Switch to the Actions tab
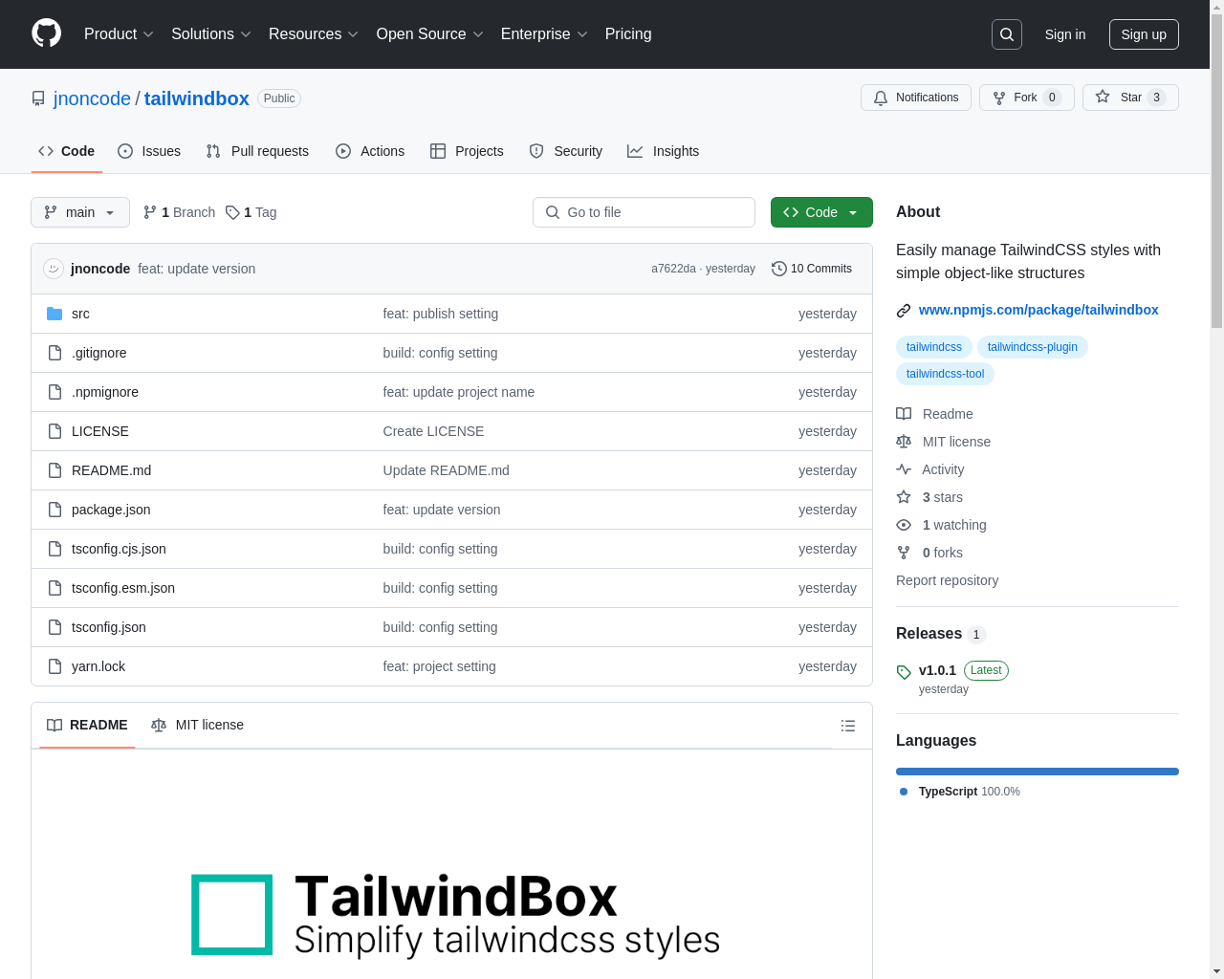1224x979 pixels. [370, 151]
